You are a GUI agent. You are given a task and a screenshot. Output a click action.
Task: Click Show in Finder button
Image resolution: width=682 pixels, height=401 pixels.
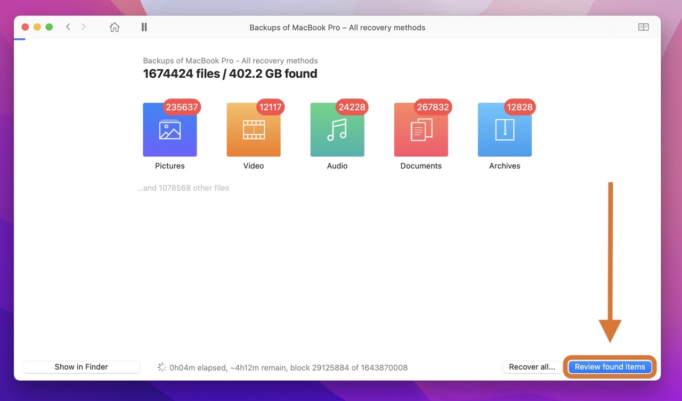pyautogui.click(x=82, y=367)
